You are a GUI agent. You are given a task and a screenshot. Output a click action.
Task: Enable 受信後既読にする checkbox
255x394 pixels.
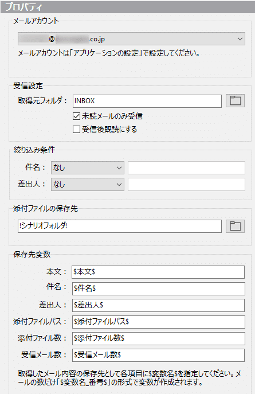(76, 130)
